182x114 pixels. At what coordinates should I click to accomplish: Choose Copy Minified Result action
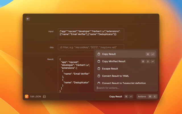tap(113, 61)
